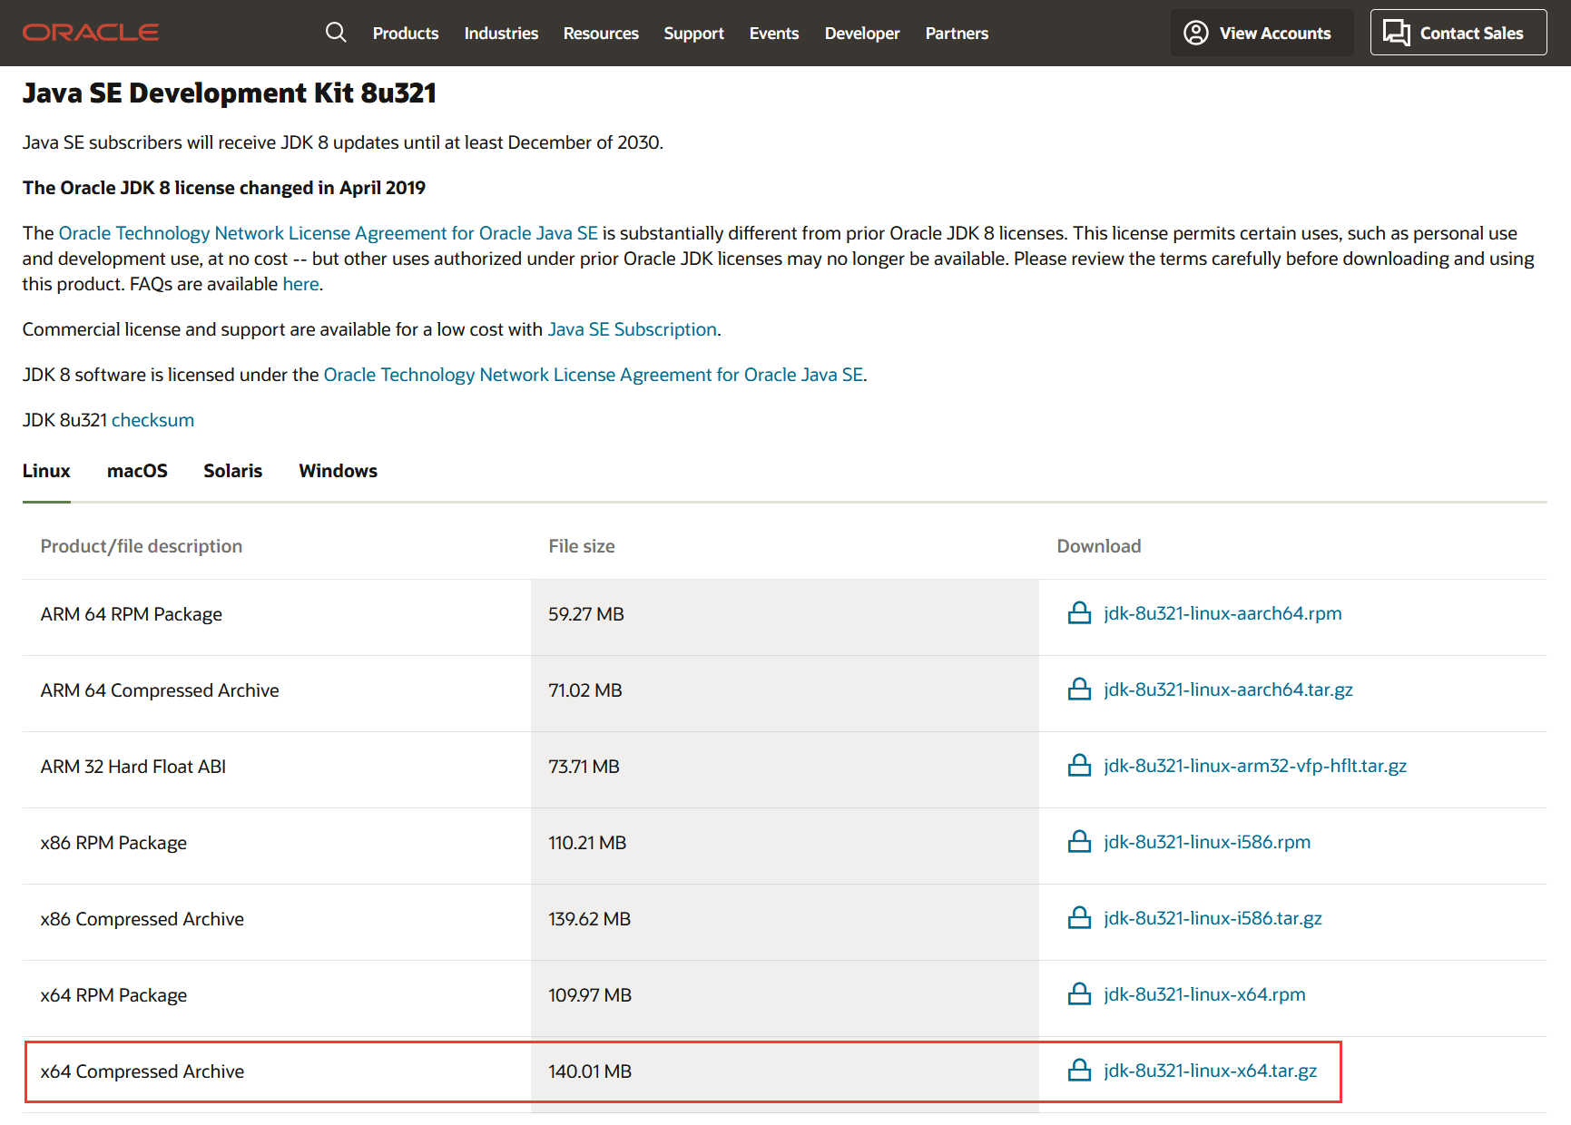Click the 'ARM 64 RPM Package' description
Viewport: 1571px width, 1125px height.
132,614
